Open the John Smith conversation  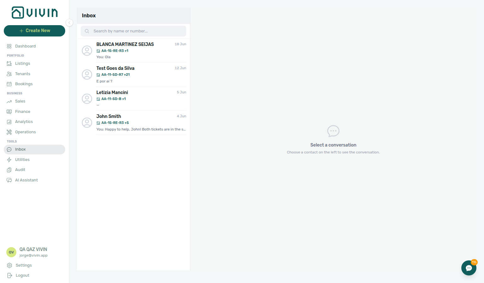pos(133,123)
